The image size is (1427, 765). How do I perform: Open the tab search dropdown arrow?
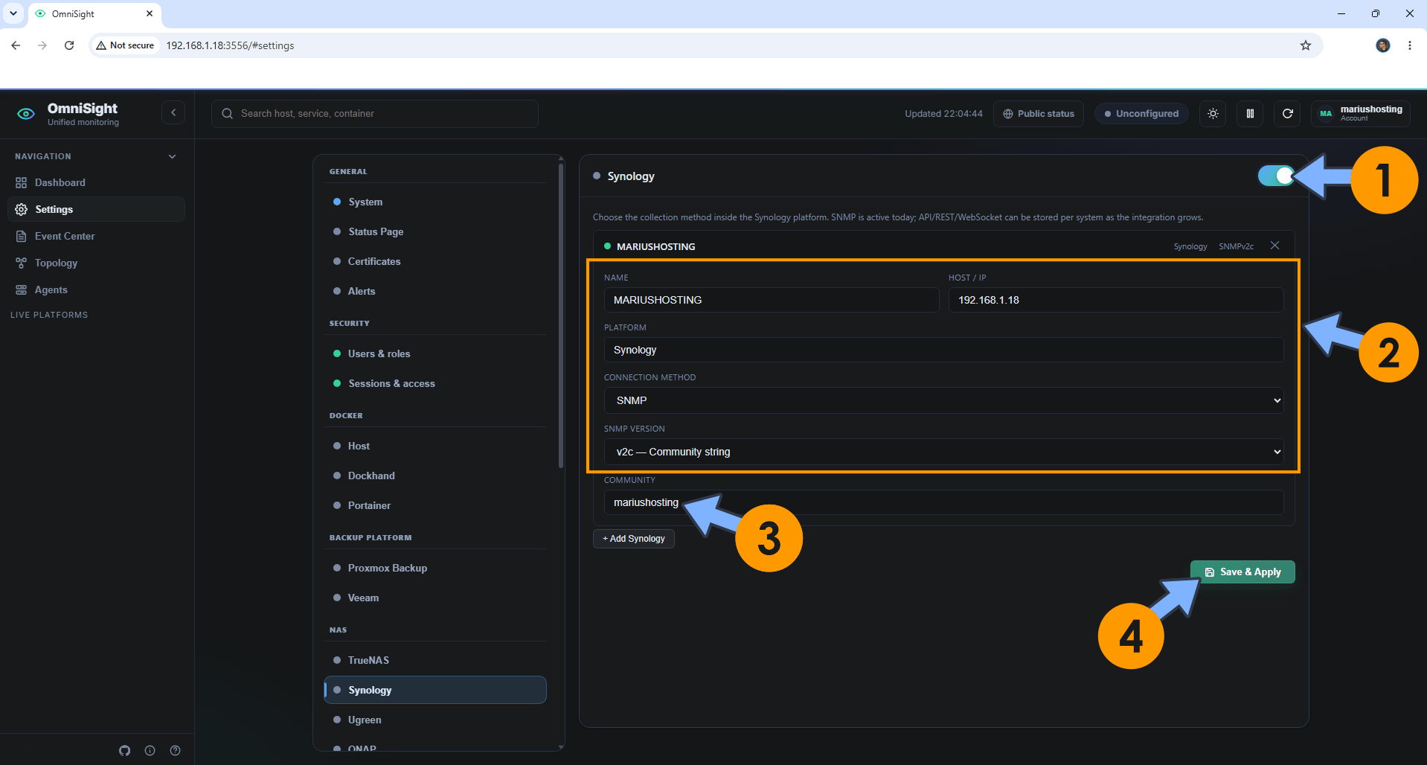[x=13, y=13]
